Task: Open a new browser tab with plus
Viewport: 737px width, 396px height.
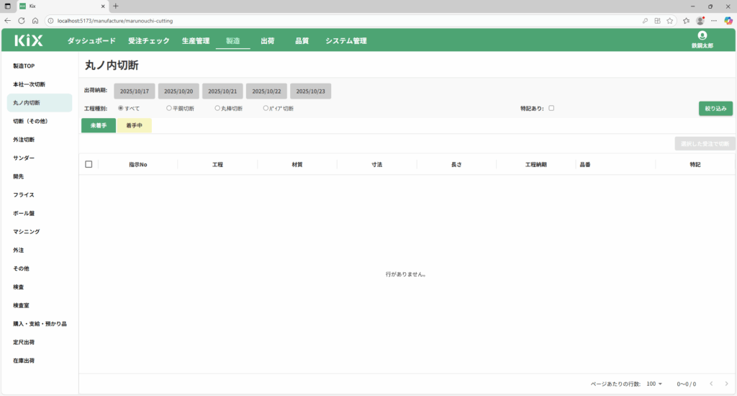Action: 116,6
